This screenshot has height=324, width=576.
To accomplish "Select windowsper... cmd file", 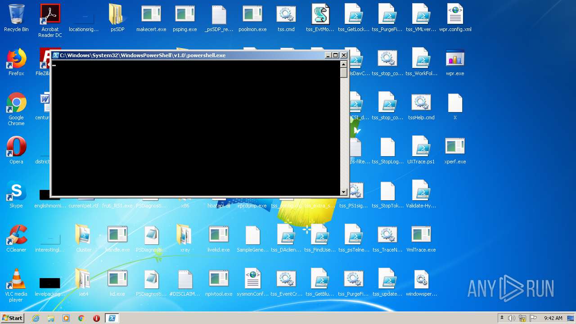I will point(421,283).
